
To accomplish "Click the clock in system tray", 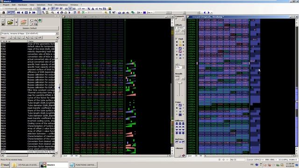I will (290, 165).
